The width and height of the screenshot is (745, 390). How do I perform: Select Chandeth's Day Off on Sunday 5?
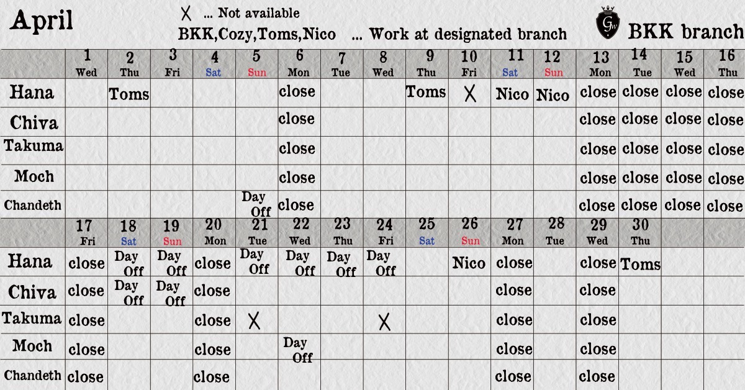(x=256, y=204)
